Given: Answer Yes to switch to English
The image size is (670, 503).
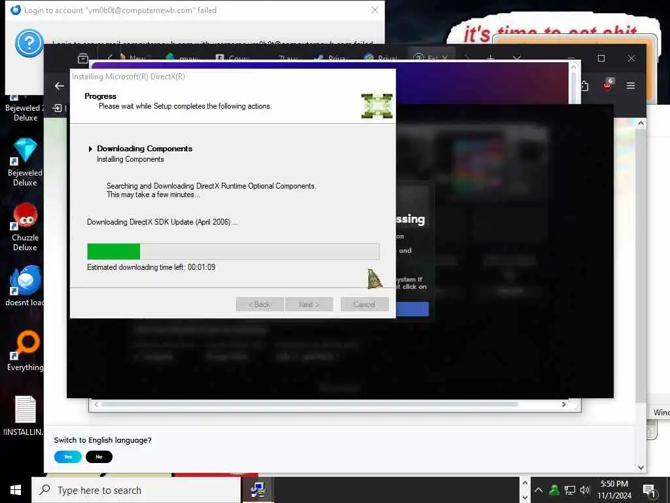Looking at the screenshot, I should (x=68, y=456).
